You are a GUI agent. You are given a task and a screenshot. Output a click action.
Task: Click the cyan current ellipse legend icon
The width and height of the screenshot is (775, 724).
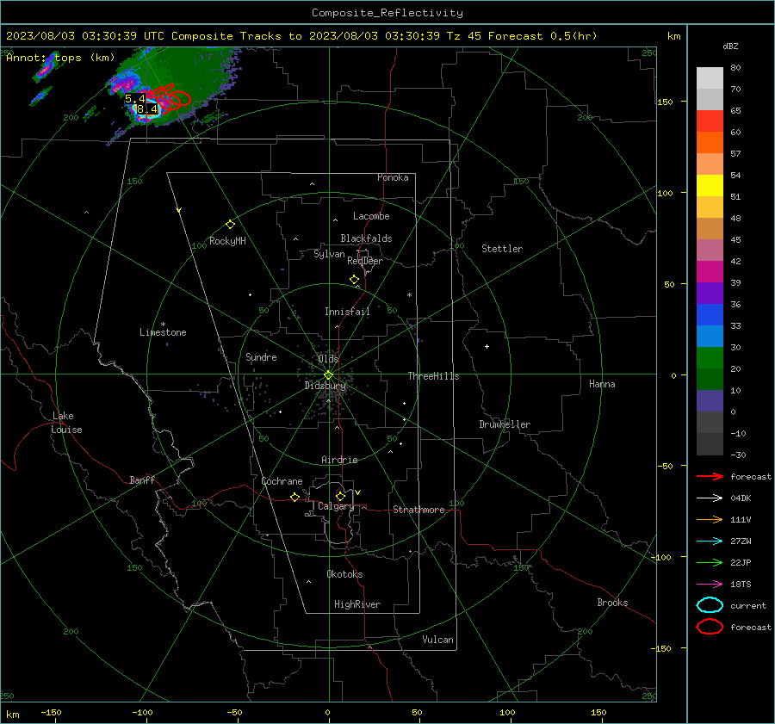(710, 605)
